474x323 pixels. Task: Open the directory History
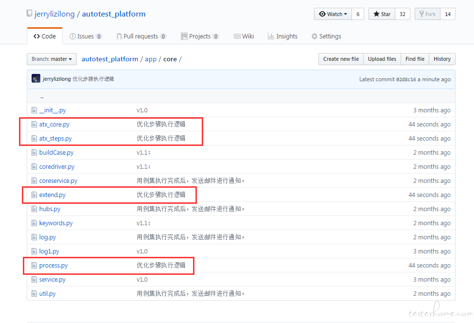pos(442,59)
